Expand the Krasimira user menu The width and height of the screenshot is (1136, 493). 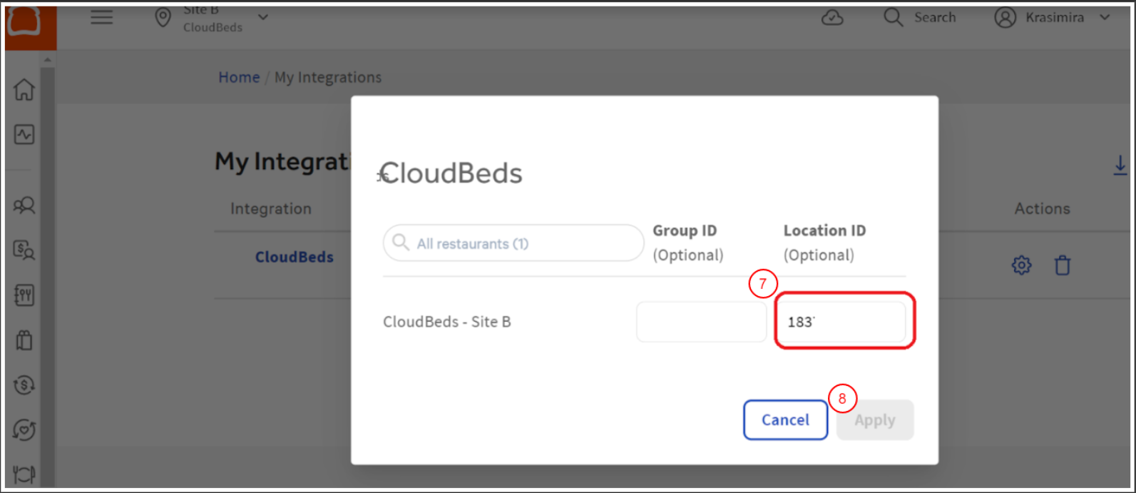point(1105,18)
